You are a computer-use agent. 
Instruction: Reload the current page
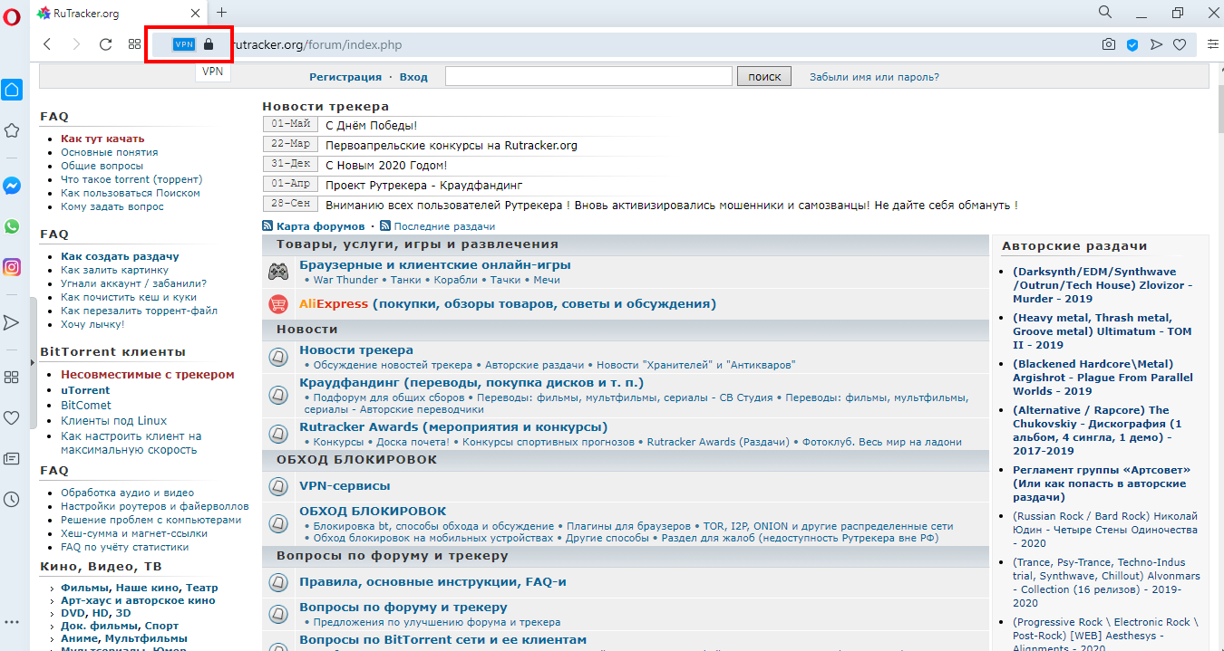105,44
